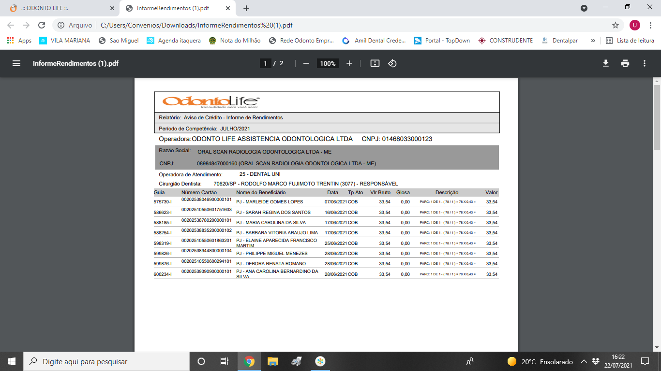This screenshot has height=371, width=661.
Task: Zoom in the PDF with plus button
Action: tap(349, 63)
